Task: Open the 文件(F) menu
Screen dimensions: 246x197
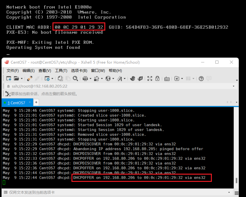Action: 13,71
